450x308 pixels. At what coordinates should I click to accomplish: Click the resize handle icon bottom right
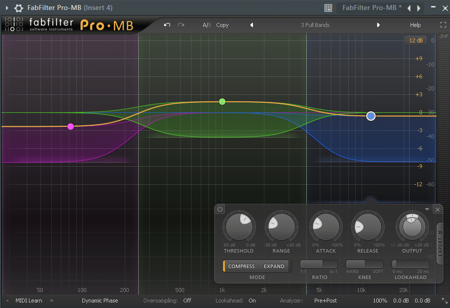445,301
